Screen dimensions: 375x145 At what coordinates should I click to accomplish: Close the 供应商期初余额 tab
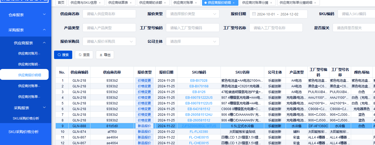[x=165, y=3]
